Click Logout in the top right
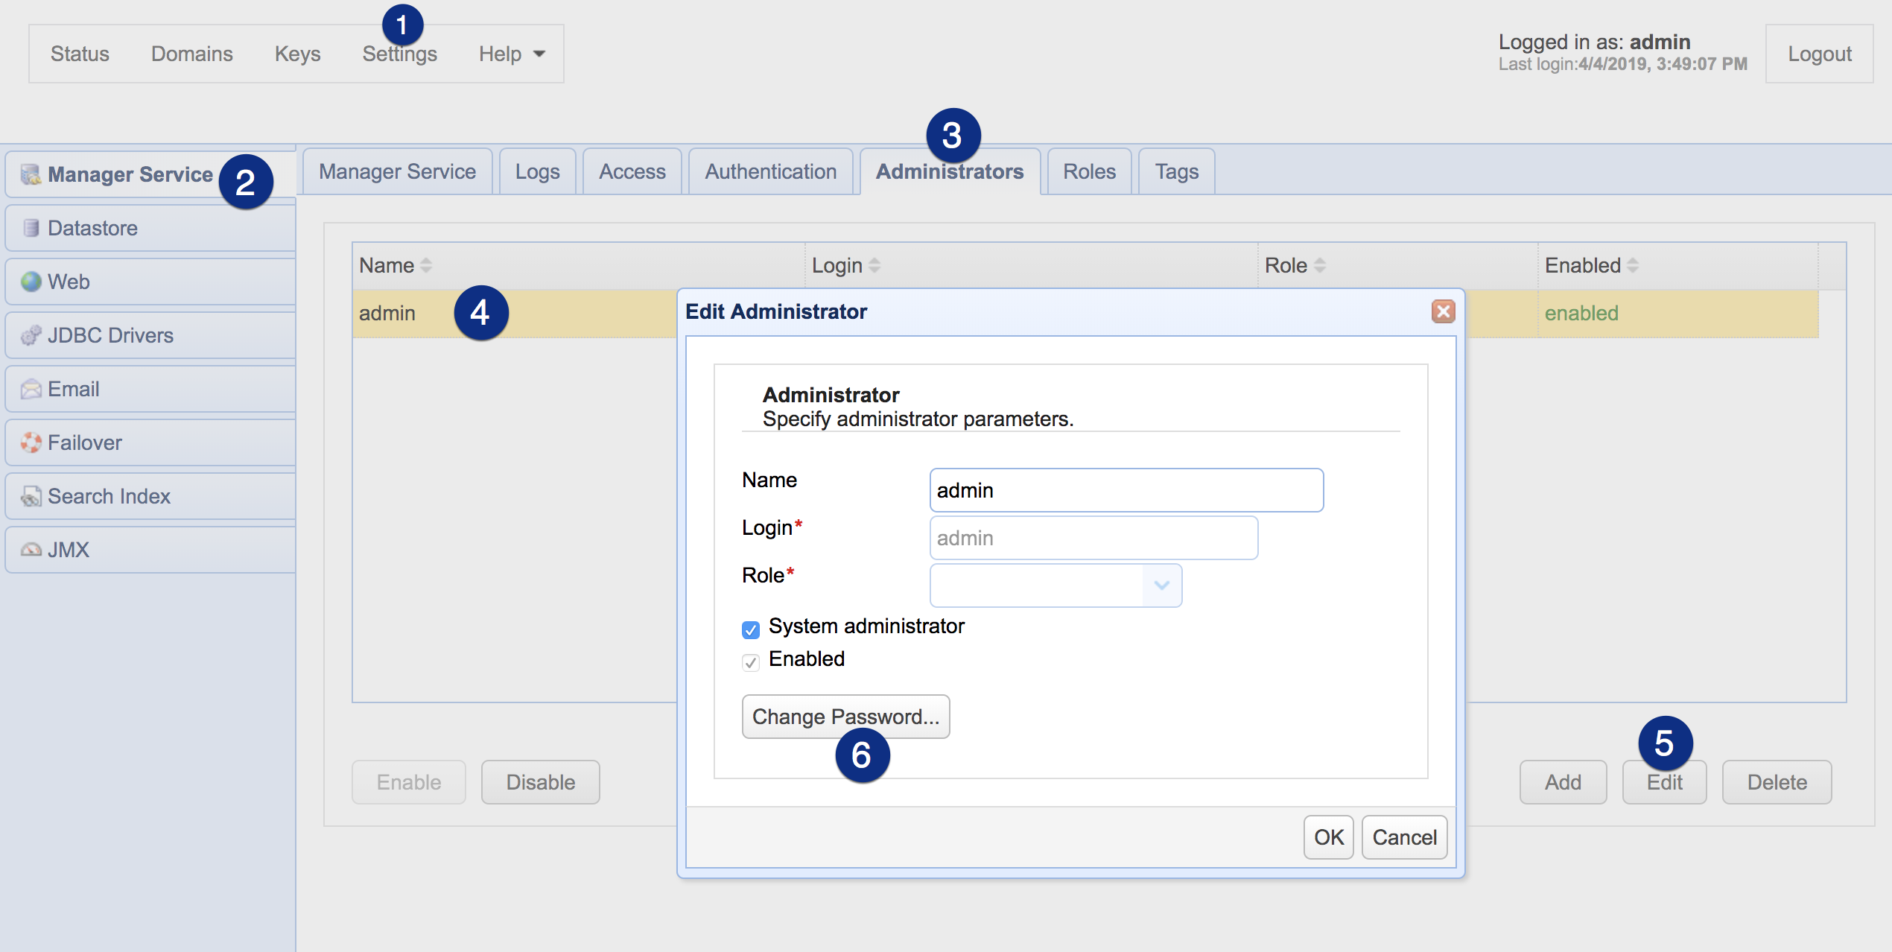Image resolution: width=1892 pixels, height=952 pixels. tap(1819, 53)
